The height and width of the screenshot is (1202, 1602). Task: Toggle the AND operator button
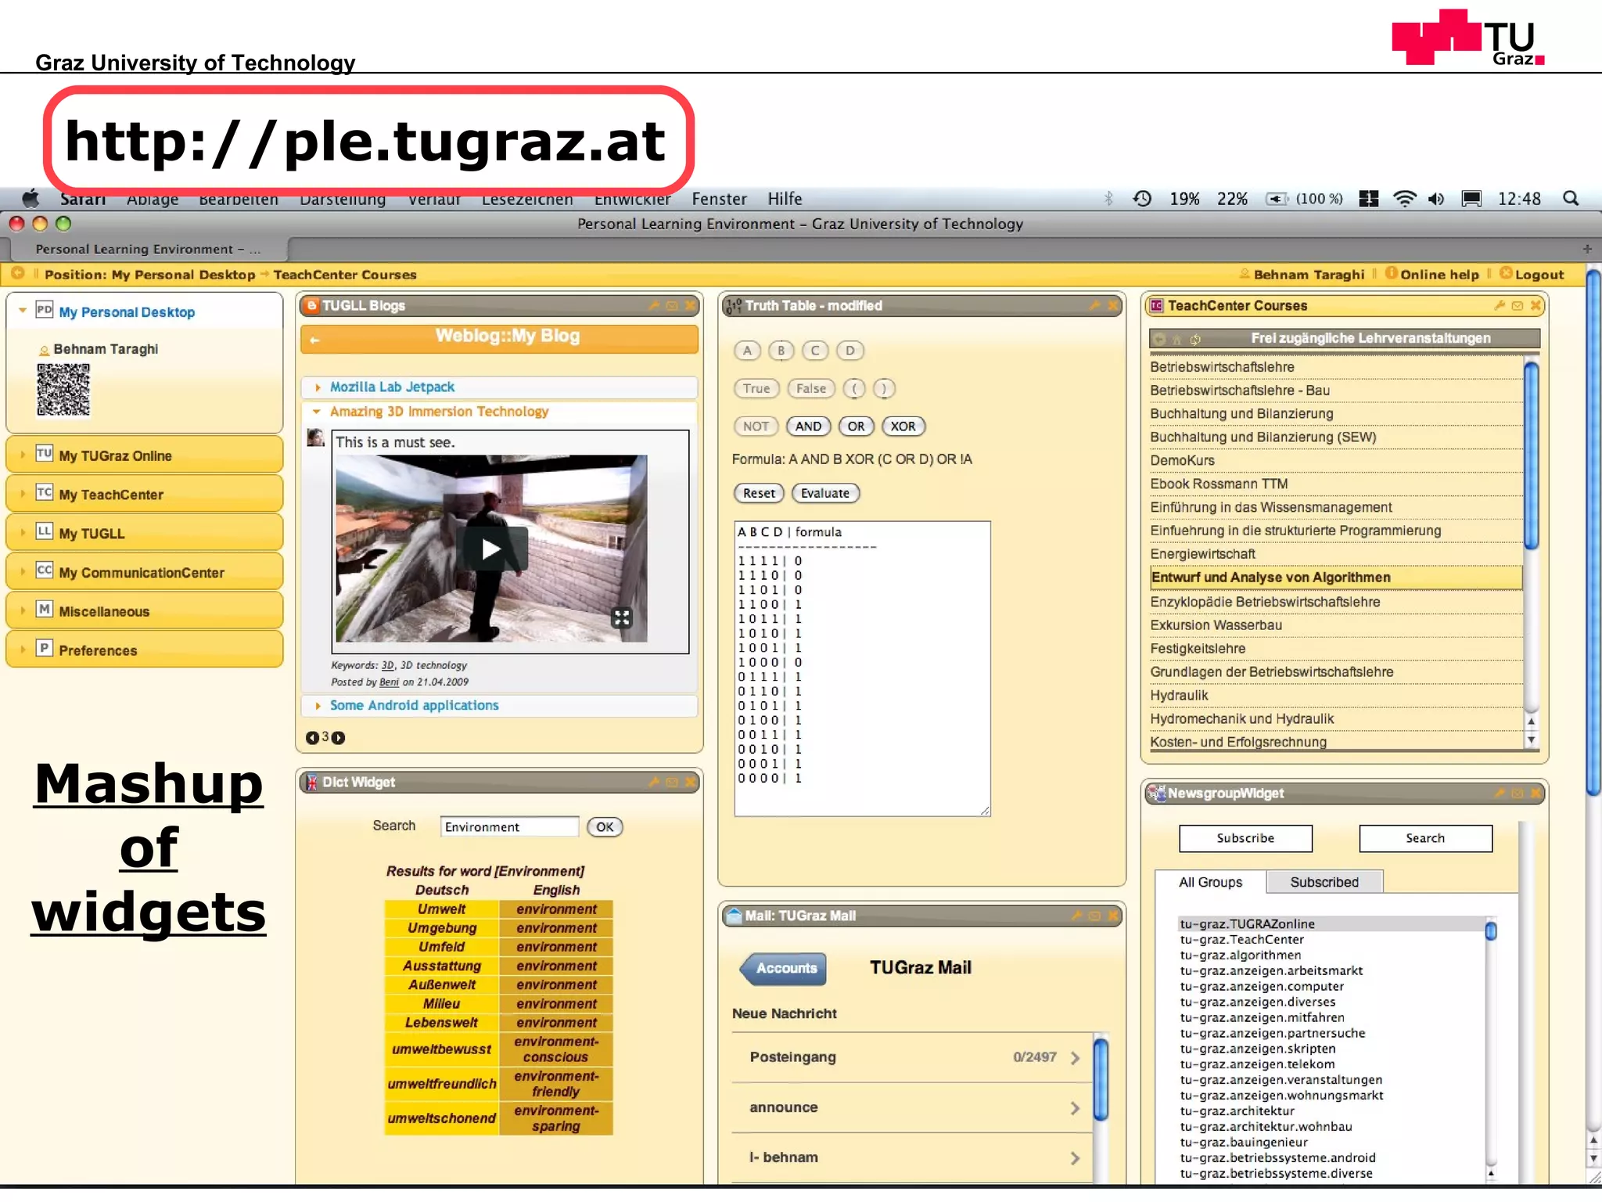tap(807, 426)
